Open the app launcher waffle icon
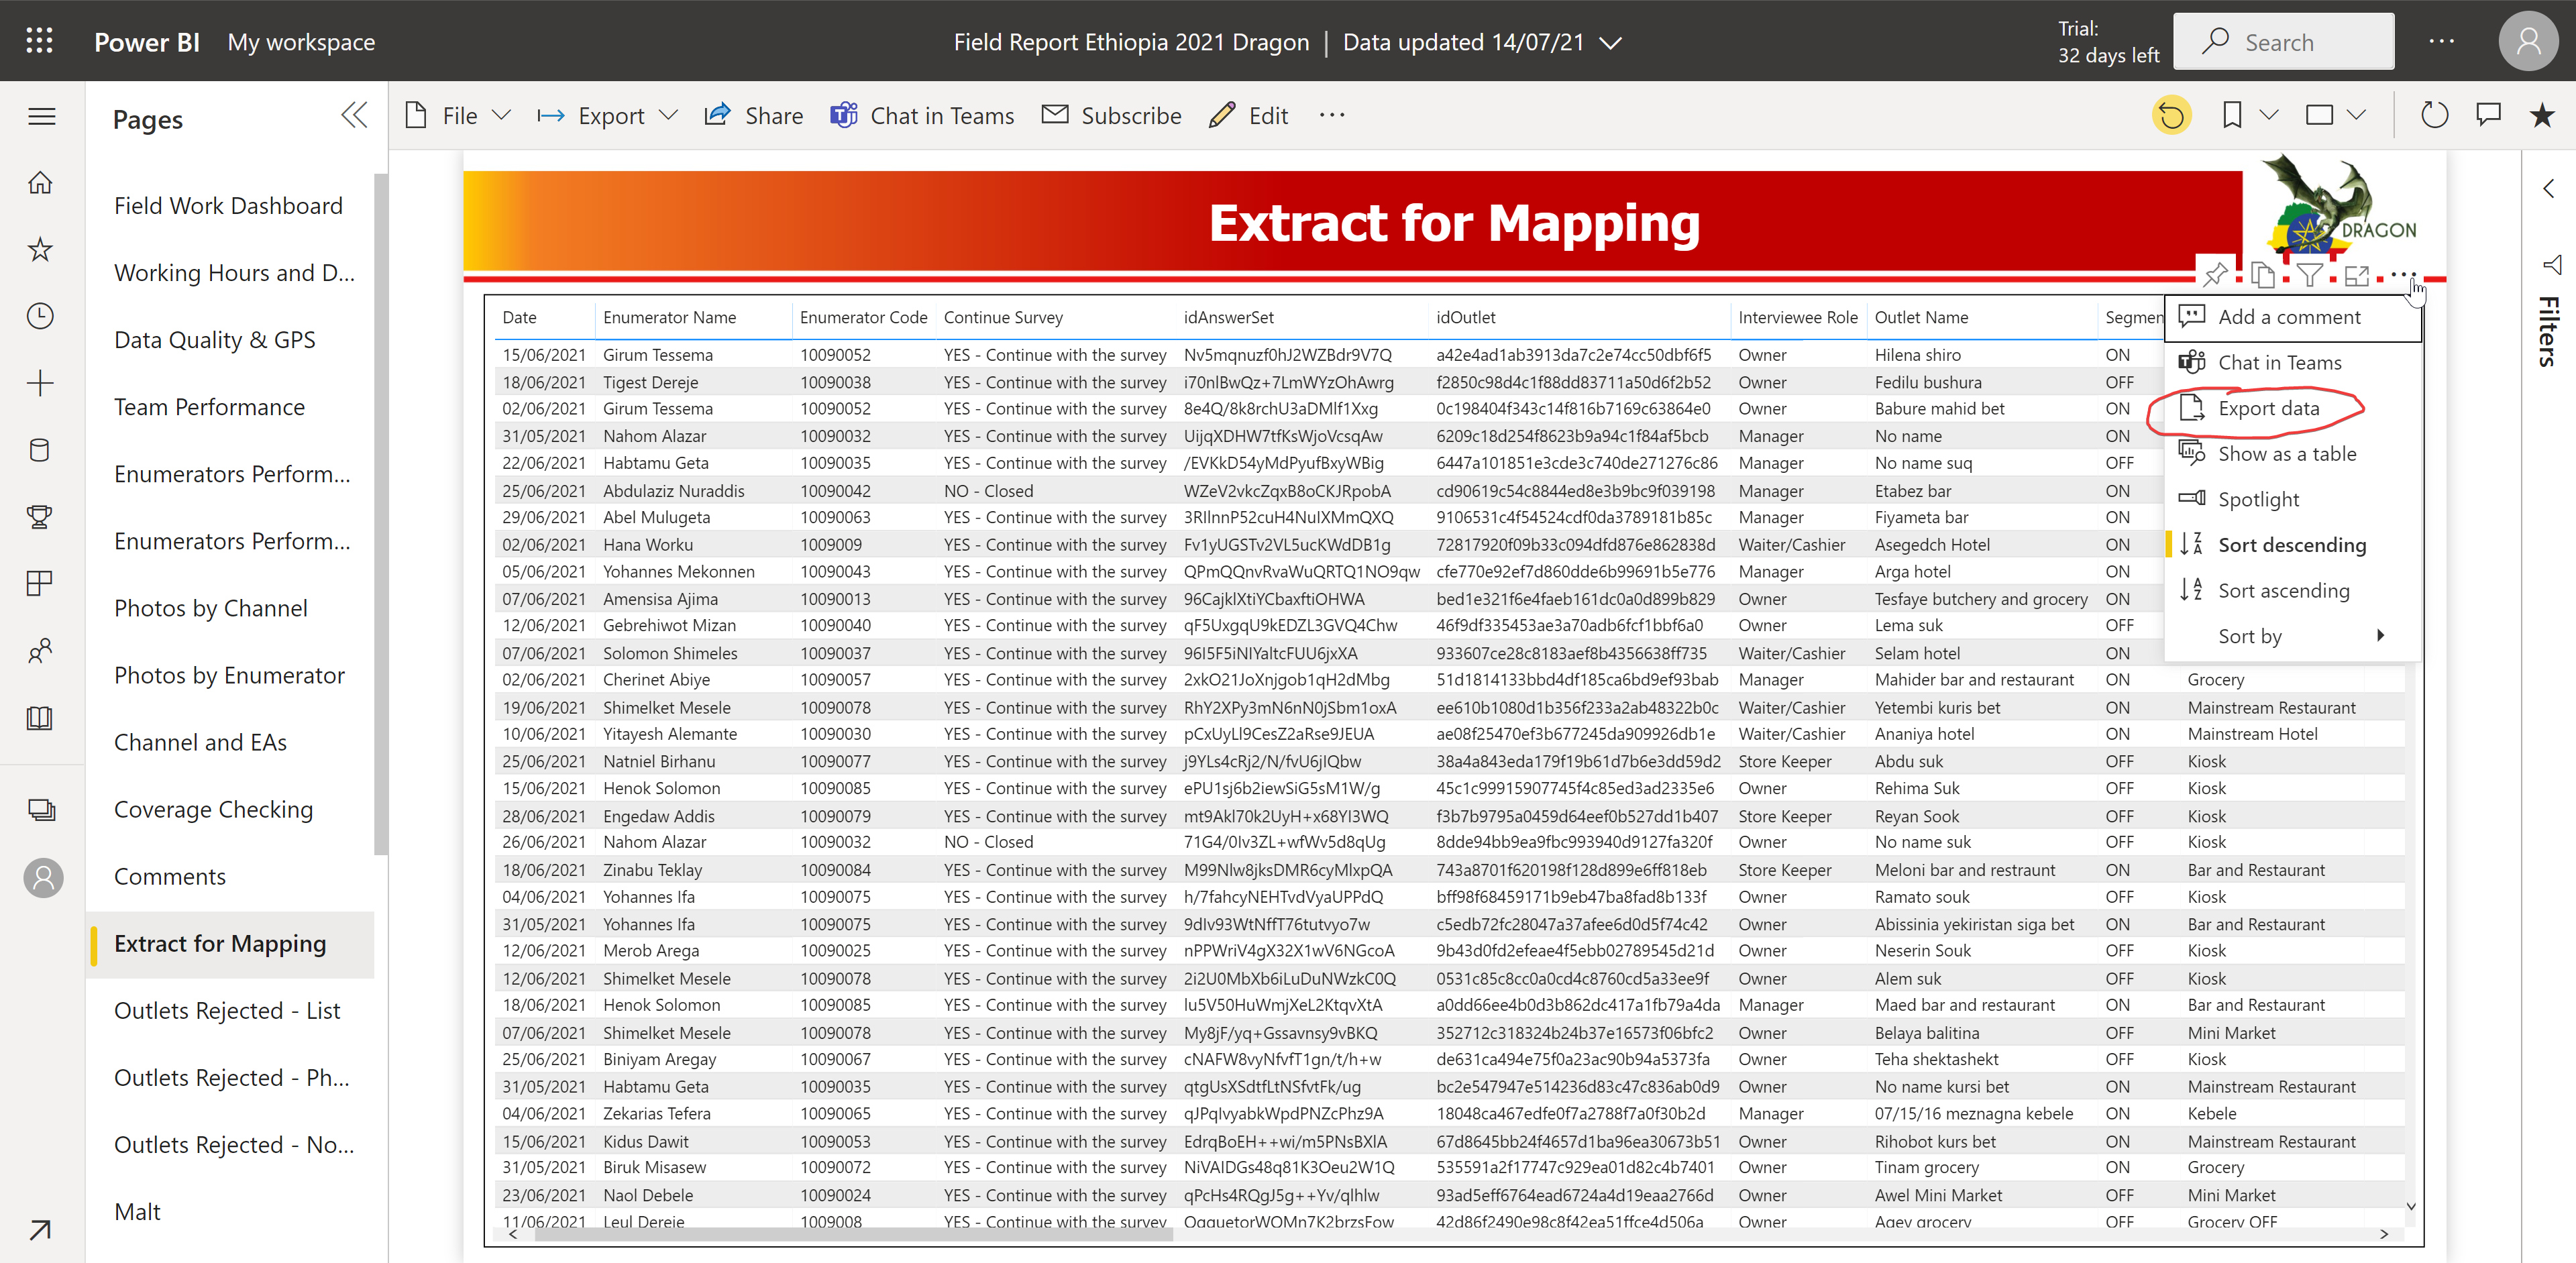Screen dimensions: 2576x1263 click(39, 41)
